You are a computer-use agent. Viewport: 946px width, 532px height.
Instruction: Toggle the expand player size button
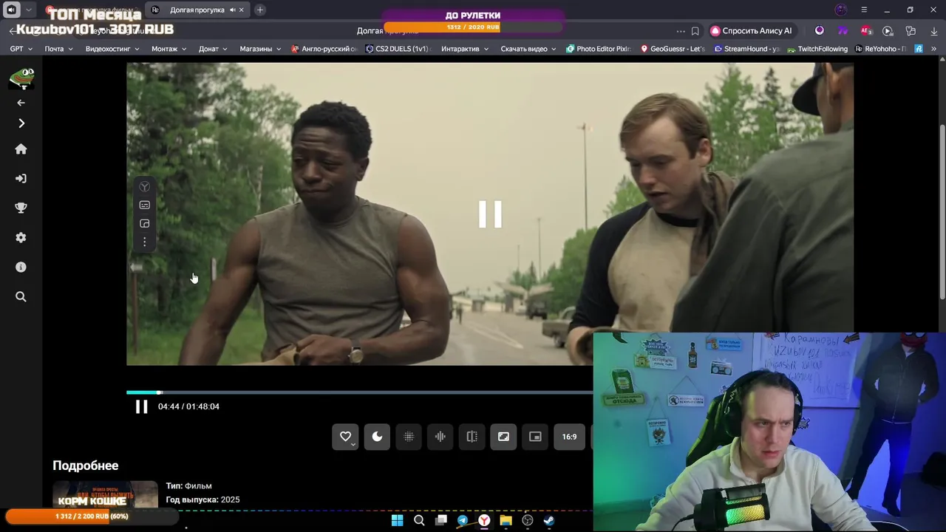pyautogui.click(x=503, y=437)
